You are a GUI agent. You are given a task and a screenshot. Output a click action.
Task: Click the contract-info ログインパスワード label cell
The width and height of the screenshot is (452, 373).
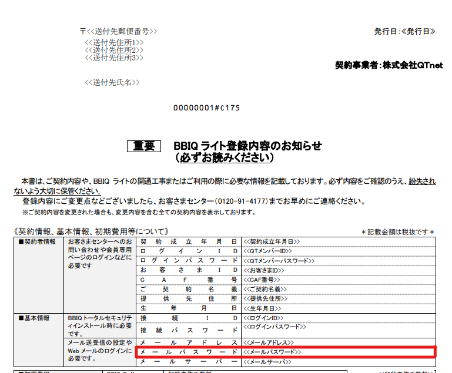click(189, 261)
